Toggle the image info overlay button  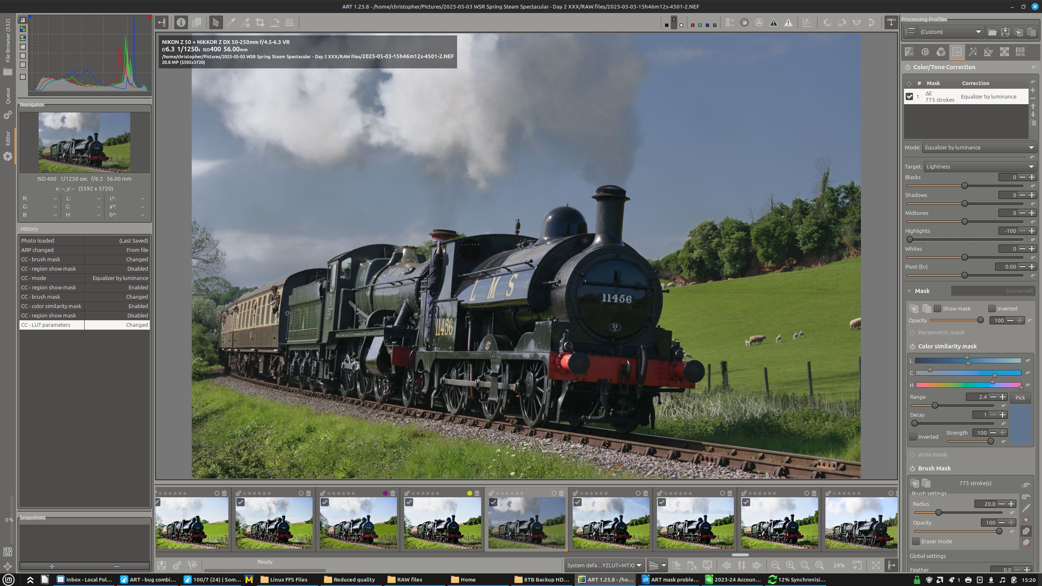[x=181, y=22]
